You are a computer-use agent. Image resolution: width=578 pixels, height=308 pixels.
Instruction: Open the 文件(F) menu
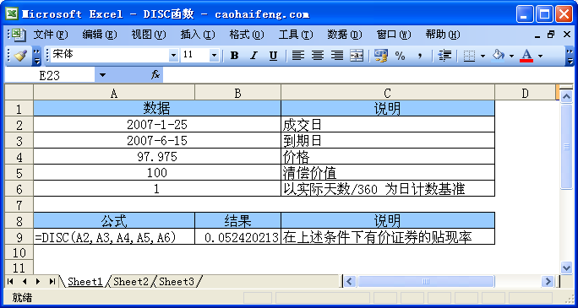[x=51, y=35]
